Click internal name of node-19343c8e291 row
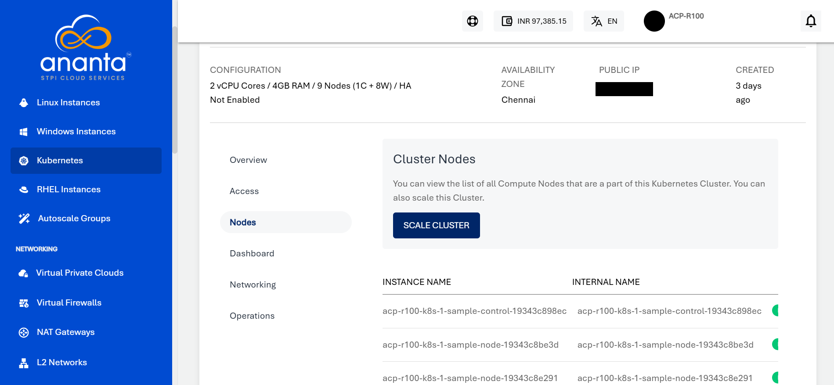This screenshot has width=834, height=385. click(665, 378)
